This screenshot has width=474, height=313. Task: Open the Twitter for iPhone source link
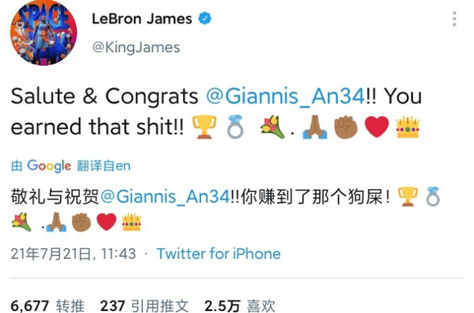(219, 253)
